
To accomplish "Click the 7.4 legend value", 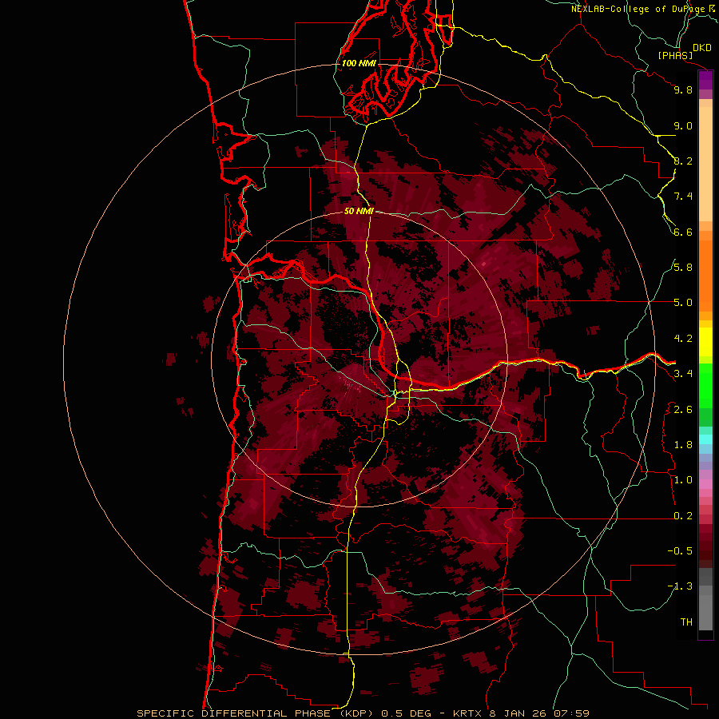I will point(683,197).
